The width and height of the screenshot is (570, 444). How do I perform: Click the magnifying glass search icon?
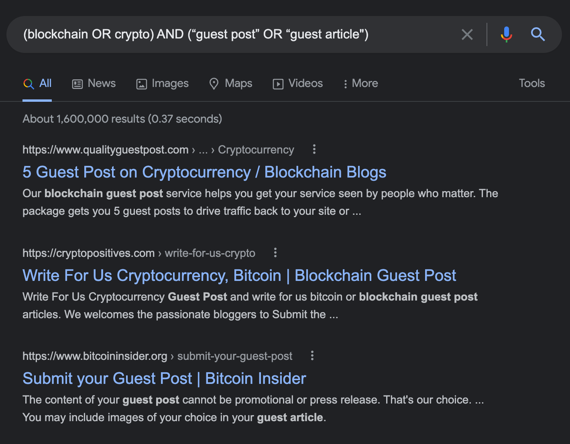538,34
